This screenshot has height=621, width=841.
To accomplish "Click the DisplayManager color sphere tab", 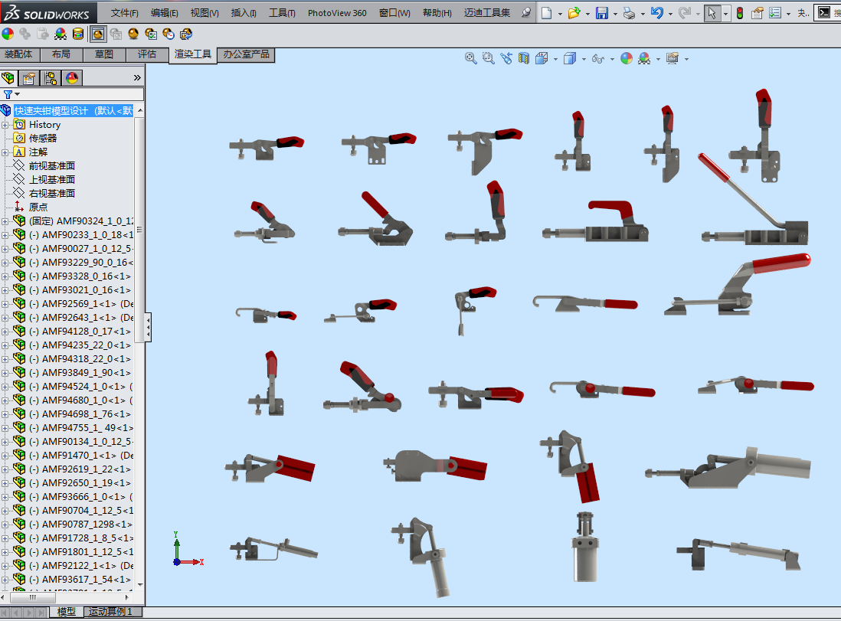I will click(x=72, y=77).
